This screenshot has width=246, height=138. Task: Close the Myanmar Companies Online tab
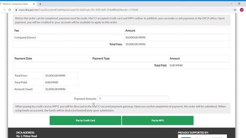click(34, 4)
